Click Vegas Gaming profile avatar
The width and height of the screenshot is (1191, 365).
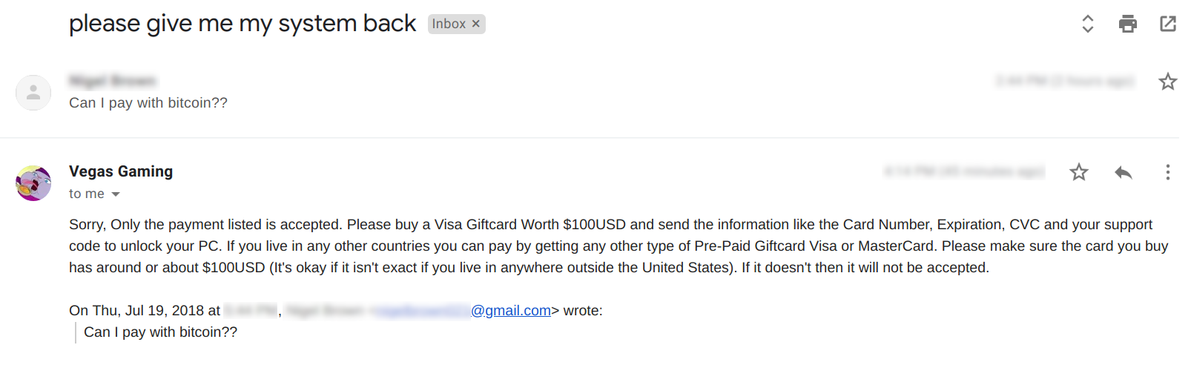click(33, 183)
